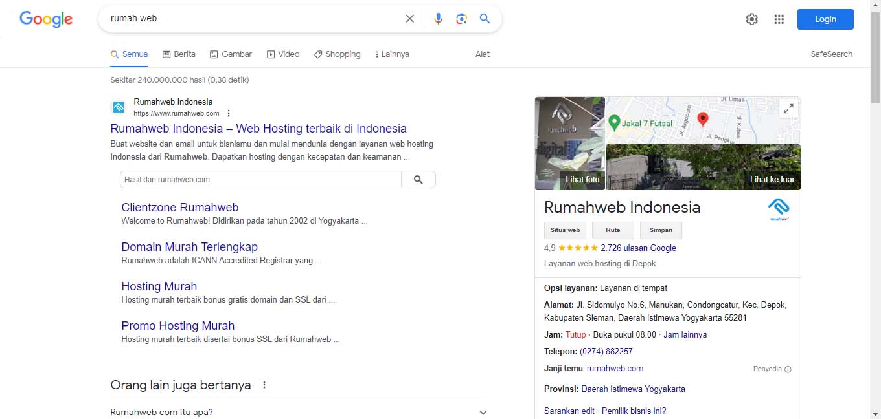Open "Rumahweb Indonesia – Web Hosting terbaik" result
This screenshot has height=419, width=881.
point(258,129)
